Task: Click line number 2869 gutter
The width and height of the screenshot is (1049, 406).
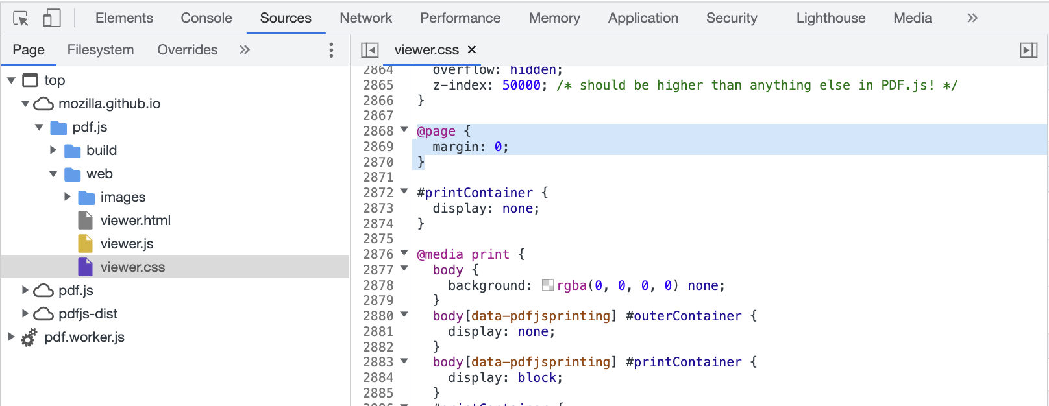Action: pos(378,147)
